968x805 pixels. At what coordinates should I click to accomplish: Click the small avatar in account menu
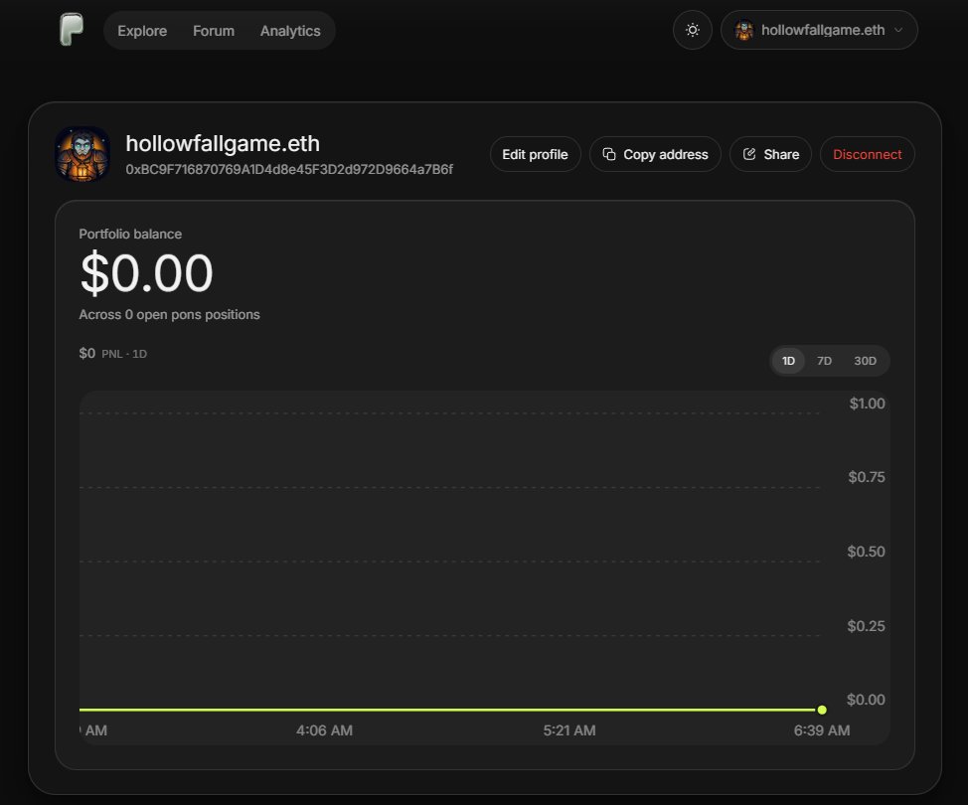[744, 30]
